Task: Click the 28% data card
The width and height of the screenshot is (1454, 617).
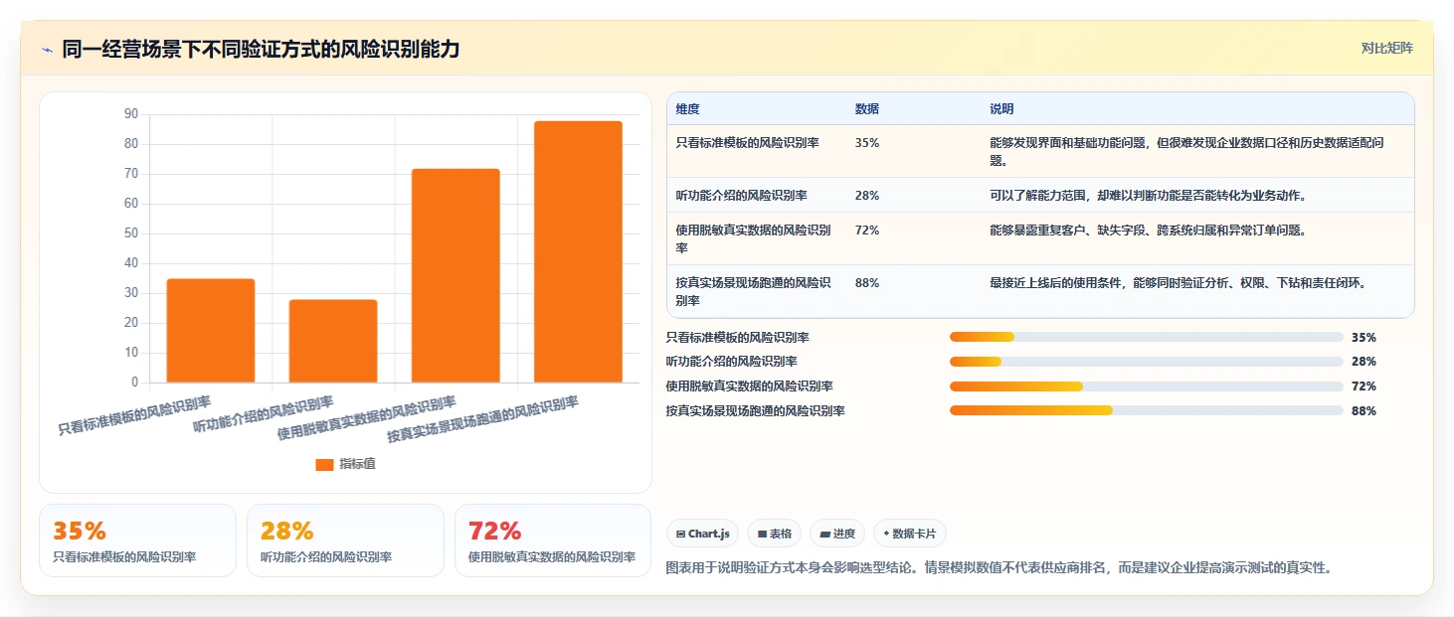Action: [x=345, y=540]
